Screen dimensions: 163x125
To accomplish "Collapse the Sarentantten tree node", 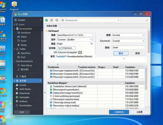I will 15,29.
